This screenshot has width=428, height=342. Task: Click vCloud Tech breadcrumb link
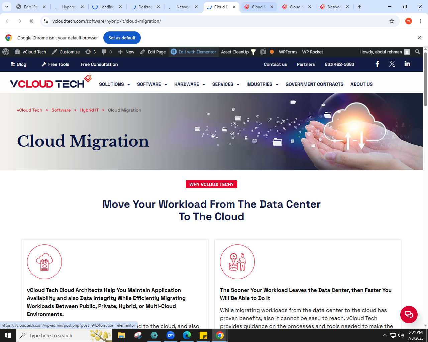click(x=29, y=110)
